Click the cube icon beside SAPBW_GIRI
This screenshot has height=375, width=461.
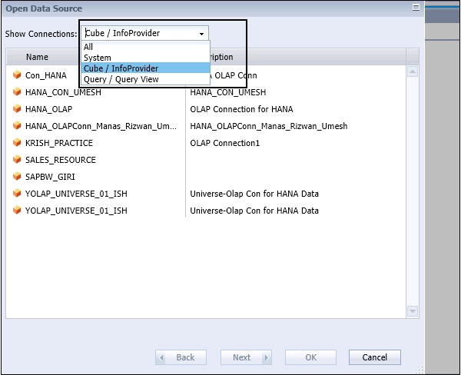pyautogui.click(x=17, y=177)
